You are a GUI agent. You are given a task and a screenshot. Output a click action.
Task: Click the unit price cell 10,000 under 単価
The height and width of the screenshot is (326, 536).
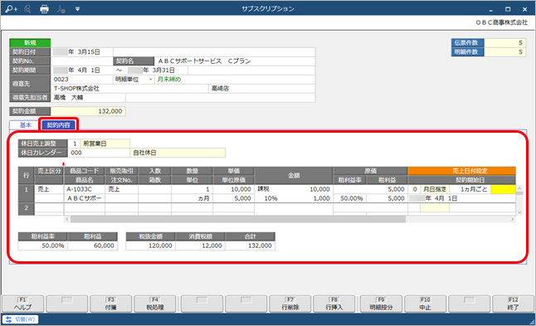pyautogui.click(x=233, y=189)
